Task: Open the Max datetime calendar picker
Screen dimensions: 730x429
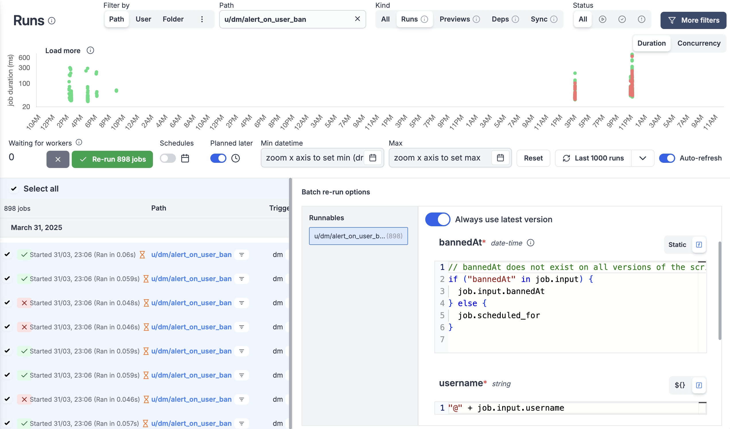Action: click(500, 158)
